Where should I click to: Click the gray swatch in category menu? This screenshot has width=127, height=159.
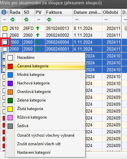point(10,126)
